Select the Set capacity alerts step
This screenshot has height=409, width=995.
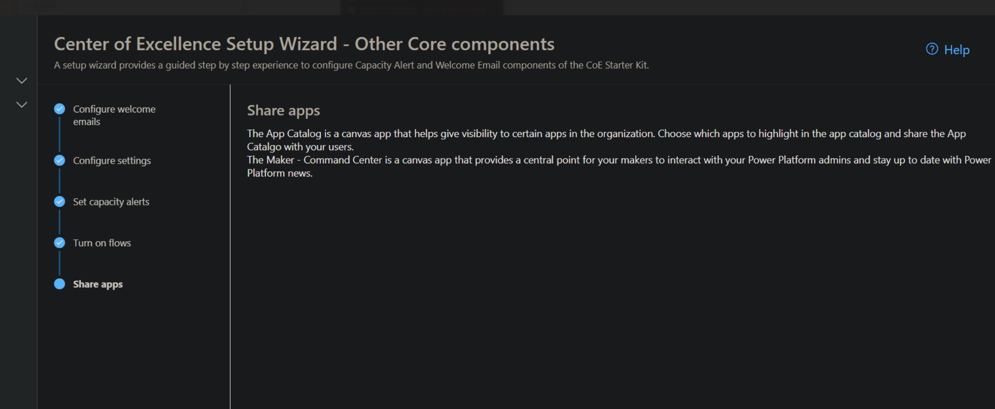(x=111, y=202)
